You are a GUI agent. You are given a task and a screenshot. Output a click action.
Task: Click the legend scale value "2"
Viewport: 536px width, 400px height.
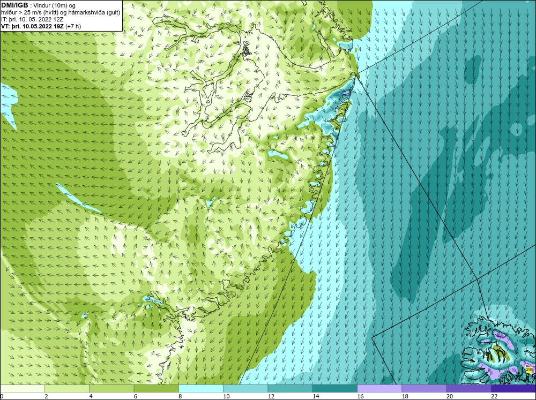click(x=46, y=396)
